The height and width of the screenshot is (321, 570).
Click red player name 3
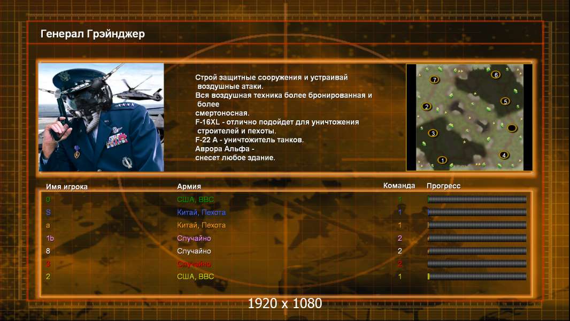(x=48, y=264)
